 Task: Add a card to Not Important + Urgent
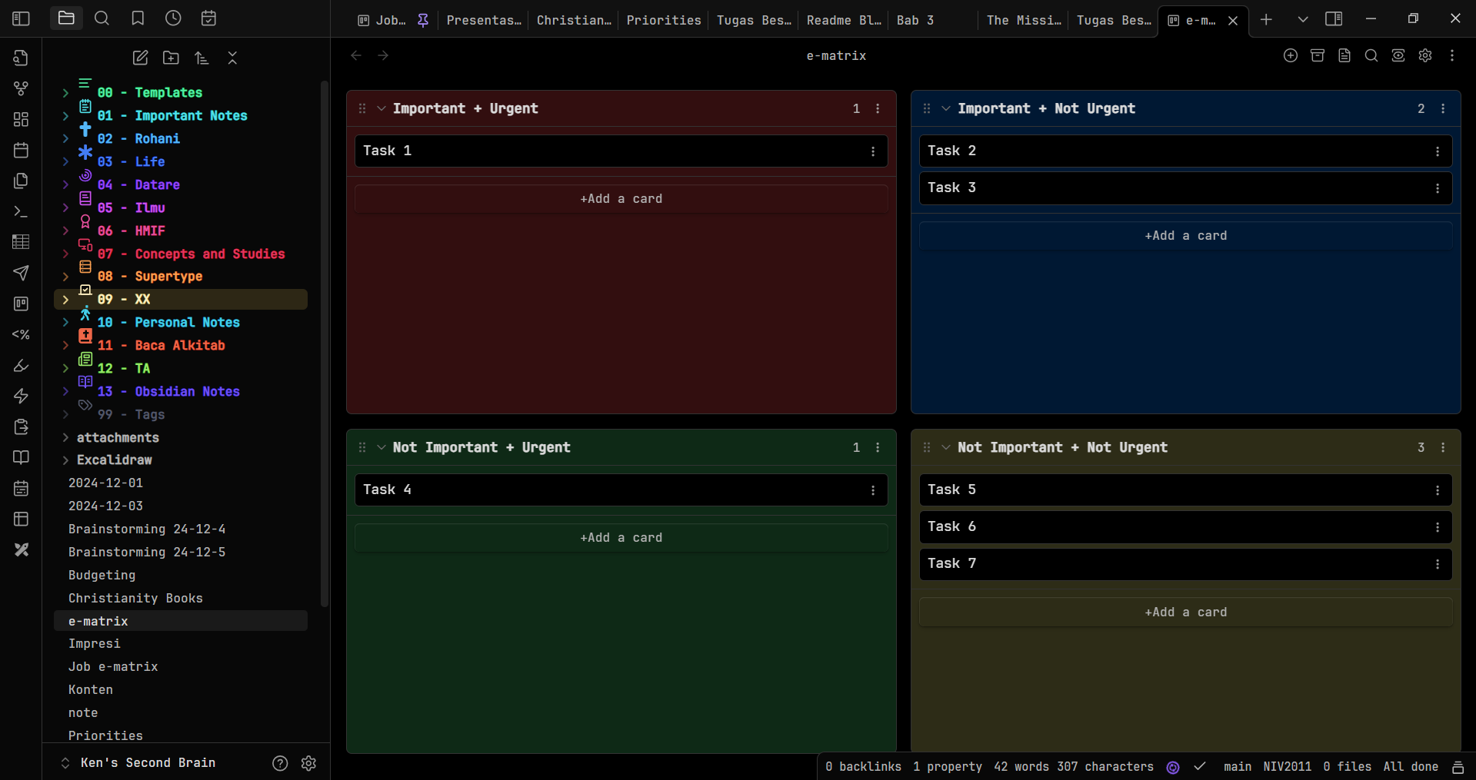(621, 538)
